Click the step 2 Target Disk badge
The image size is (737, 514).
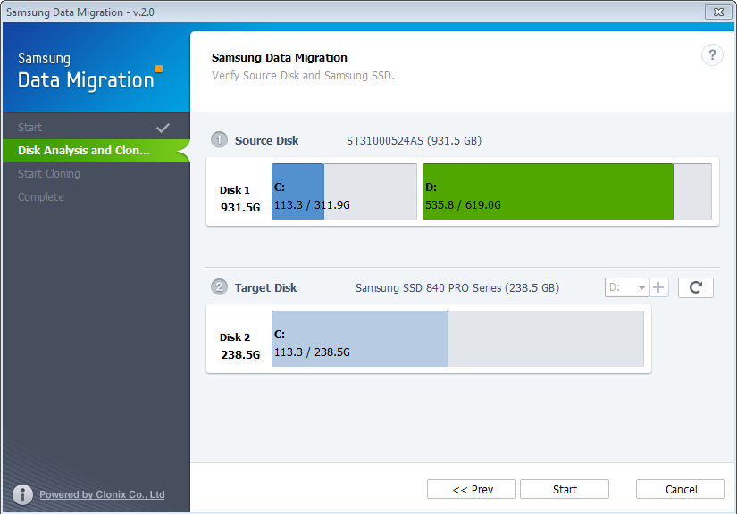[x=219, y=286]
